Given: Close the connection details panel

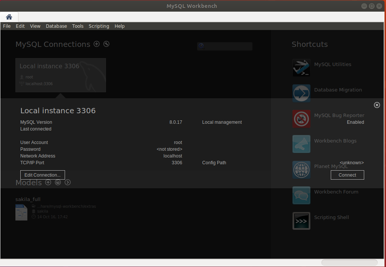Looking at the screenshot, I should 377,105.
